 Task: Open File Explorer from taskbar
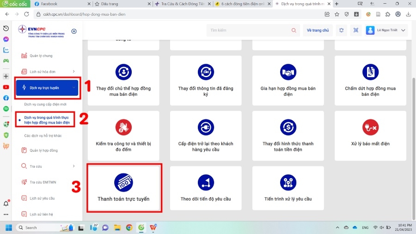coord(117,228)
